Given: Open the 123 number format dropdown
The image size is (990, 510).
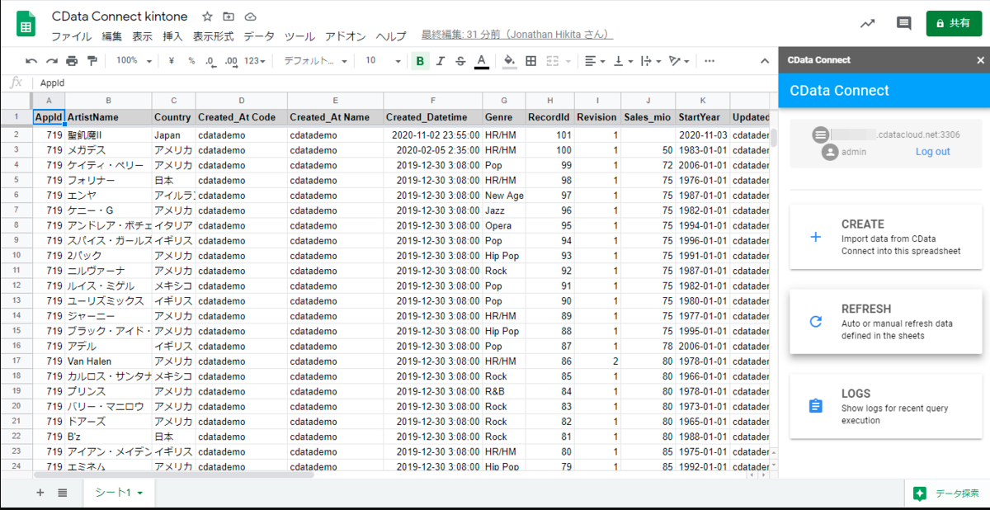Looking at the screenshot, I should [256, 61].
